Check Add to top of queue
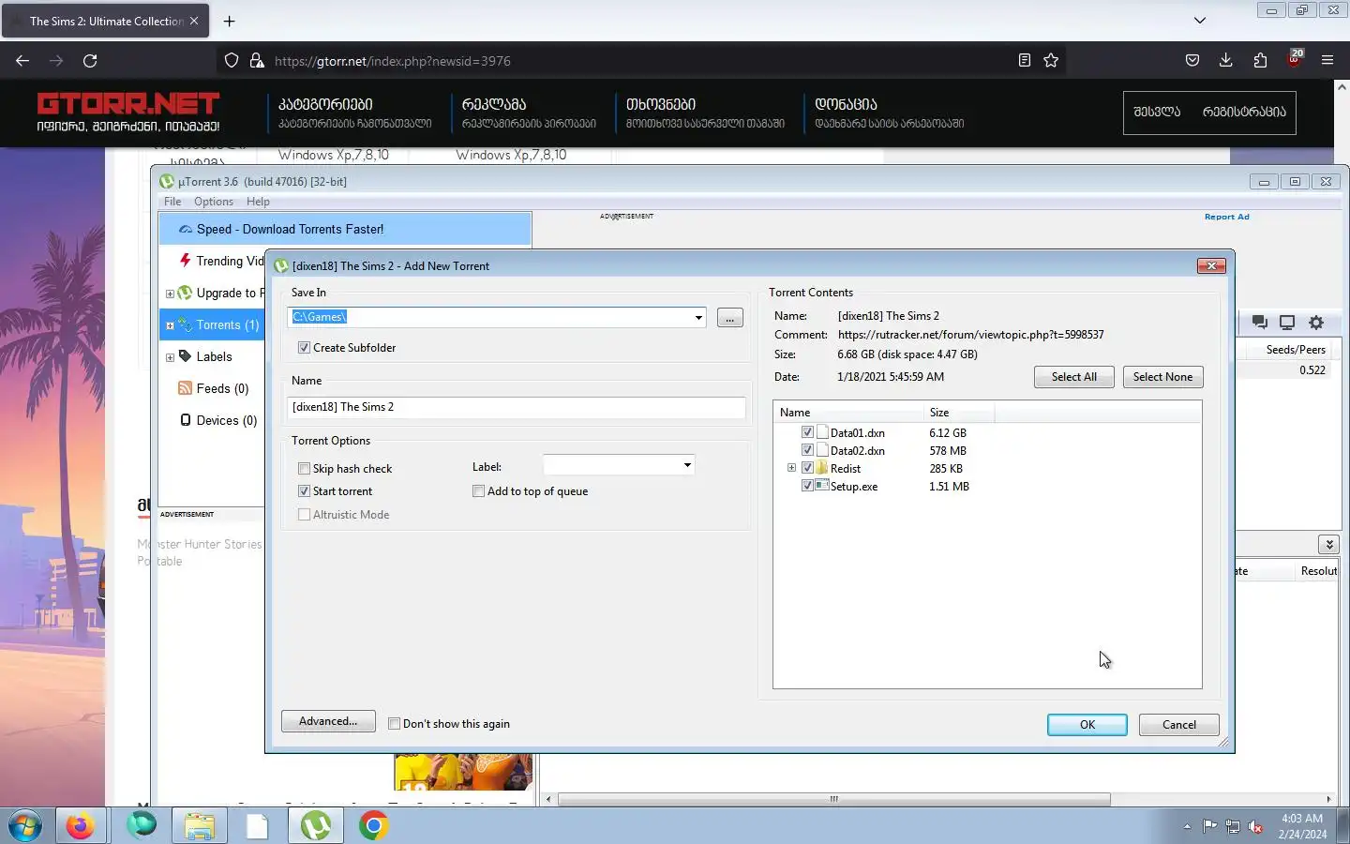The height and width of the screenshot is (844, 1350). coord(478,491)
